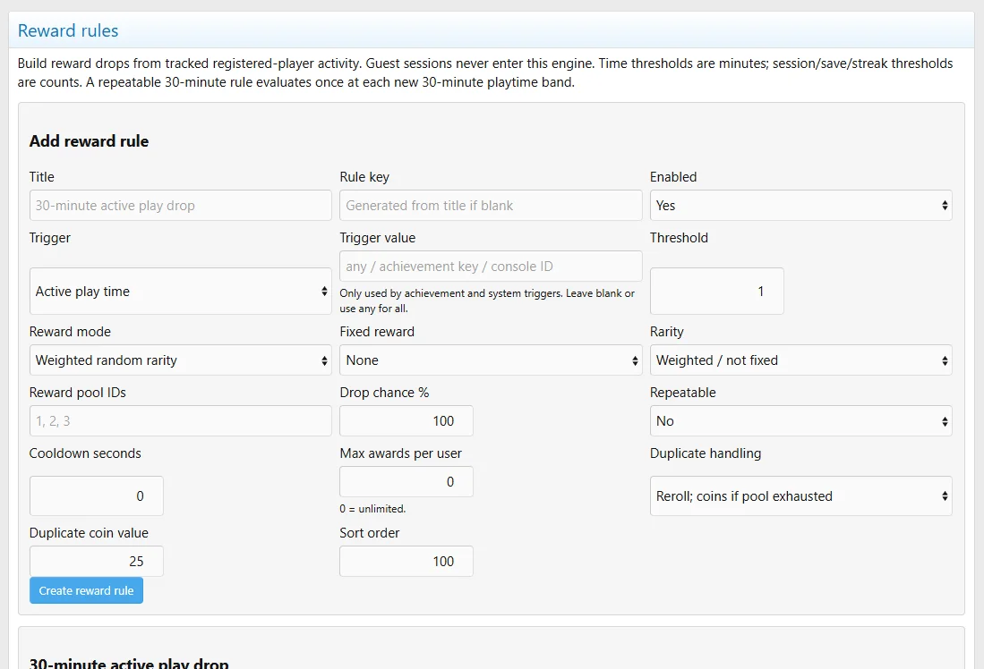
Task: Expand the Rarity dropdown
Action: coord(800,360)
